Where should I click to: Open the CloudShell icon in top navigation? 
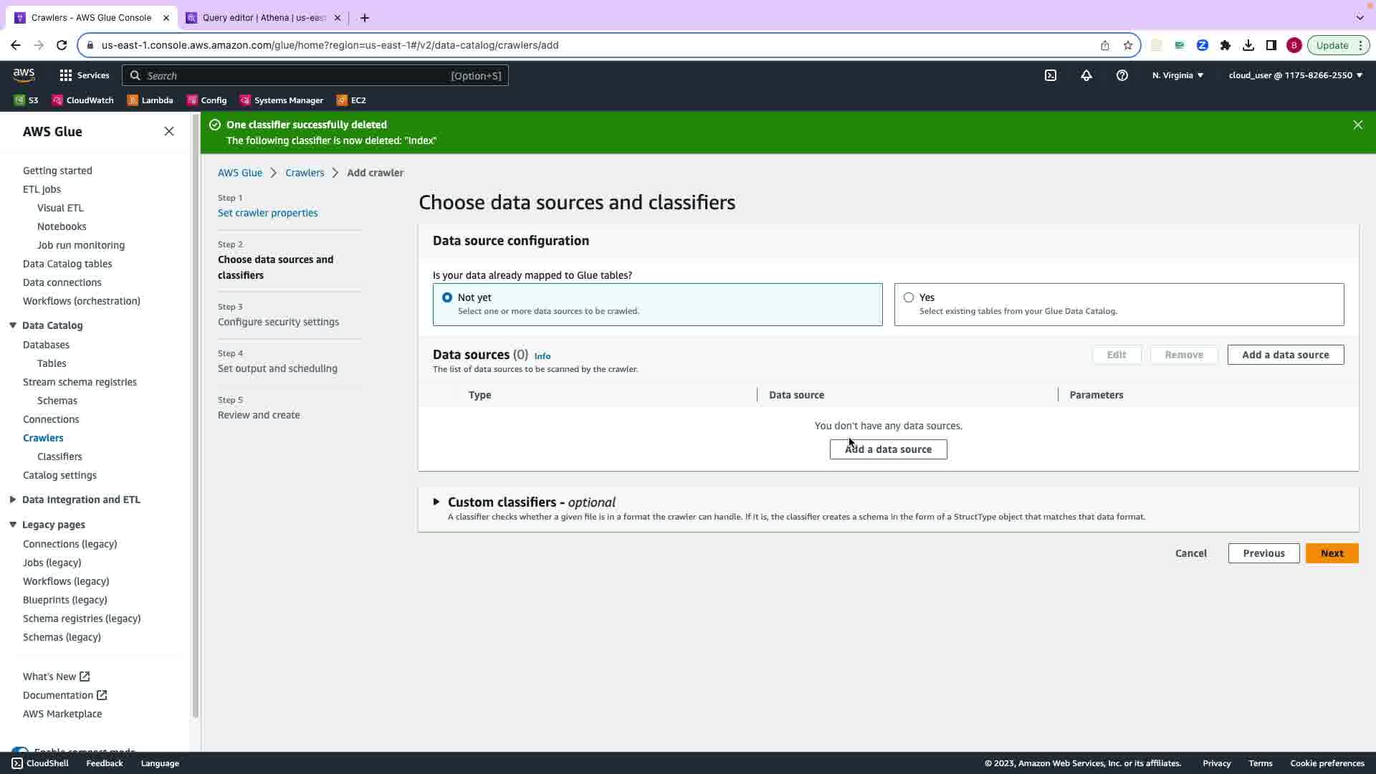tap(1050, 75)
